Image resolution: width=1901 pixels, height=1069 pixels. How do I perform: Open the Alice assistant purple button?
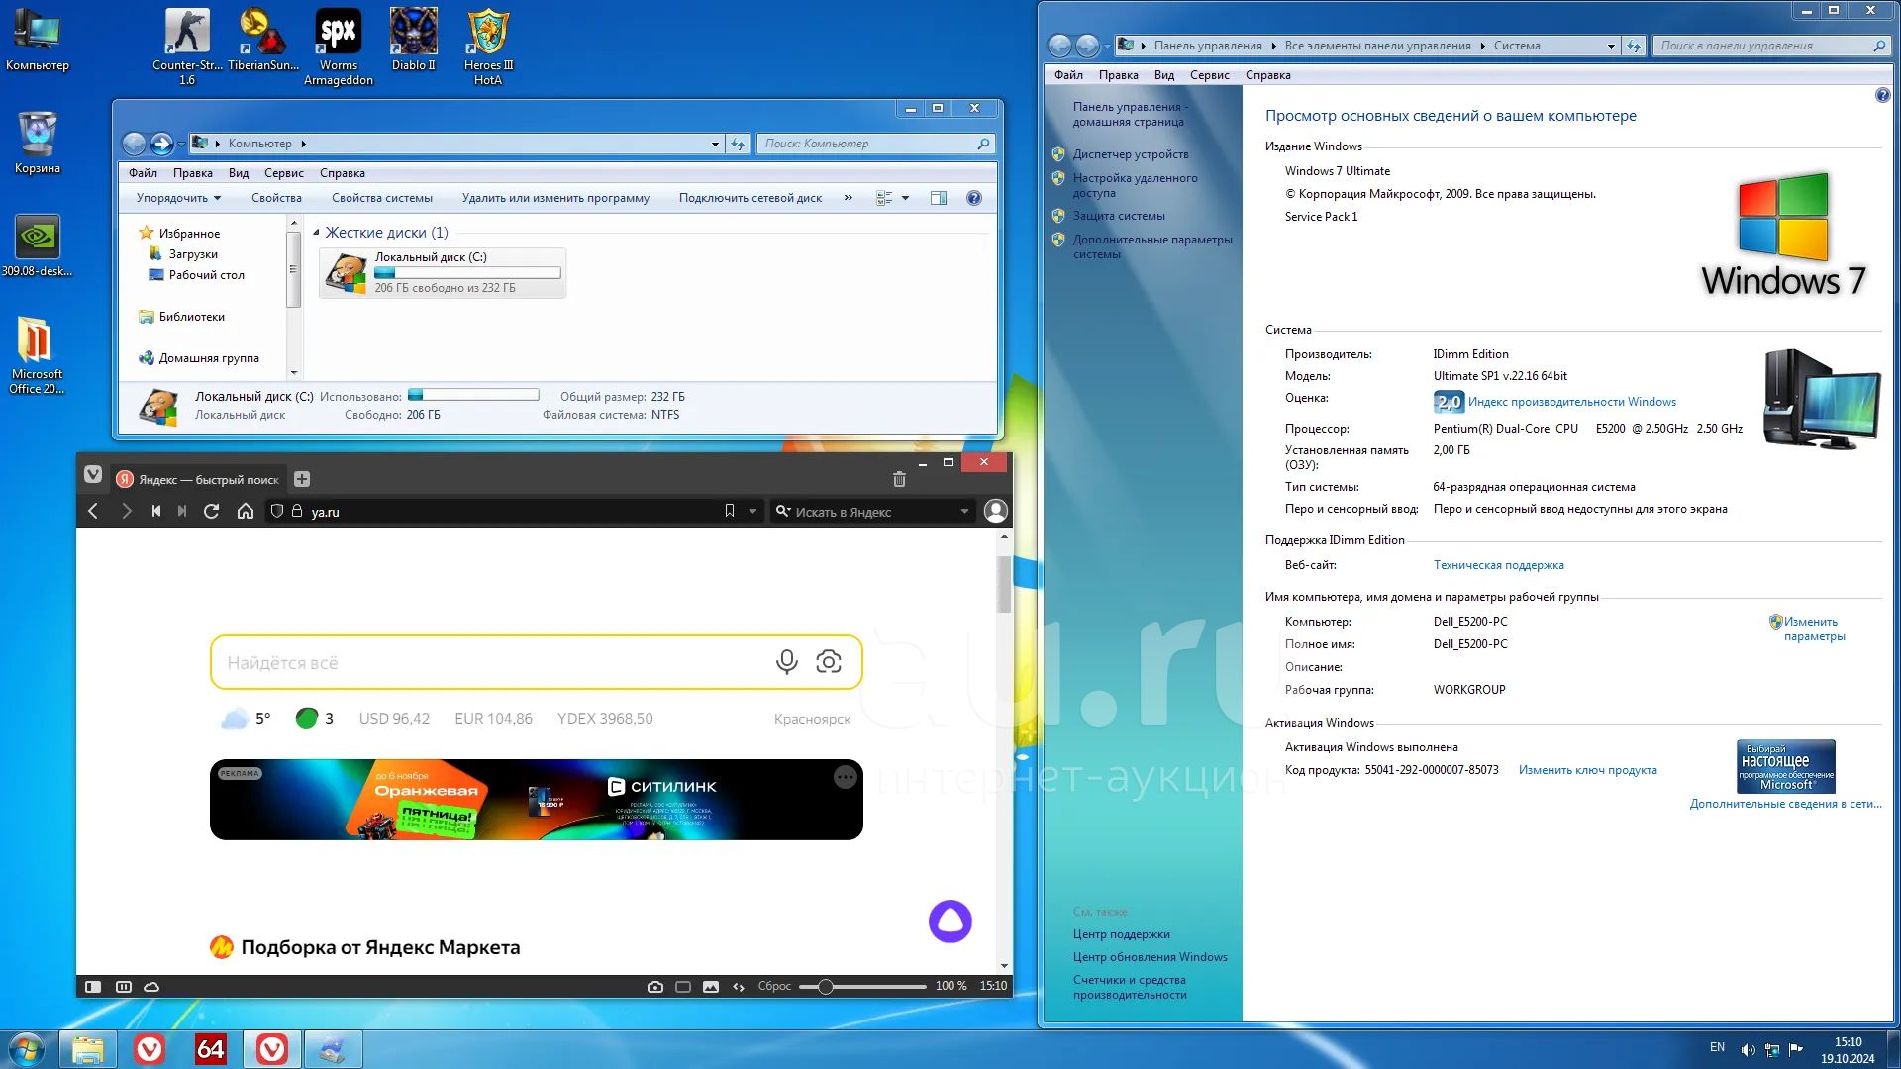(x=950, y=922)
